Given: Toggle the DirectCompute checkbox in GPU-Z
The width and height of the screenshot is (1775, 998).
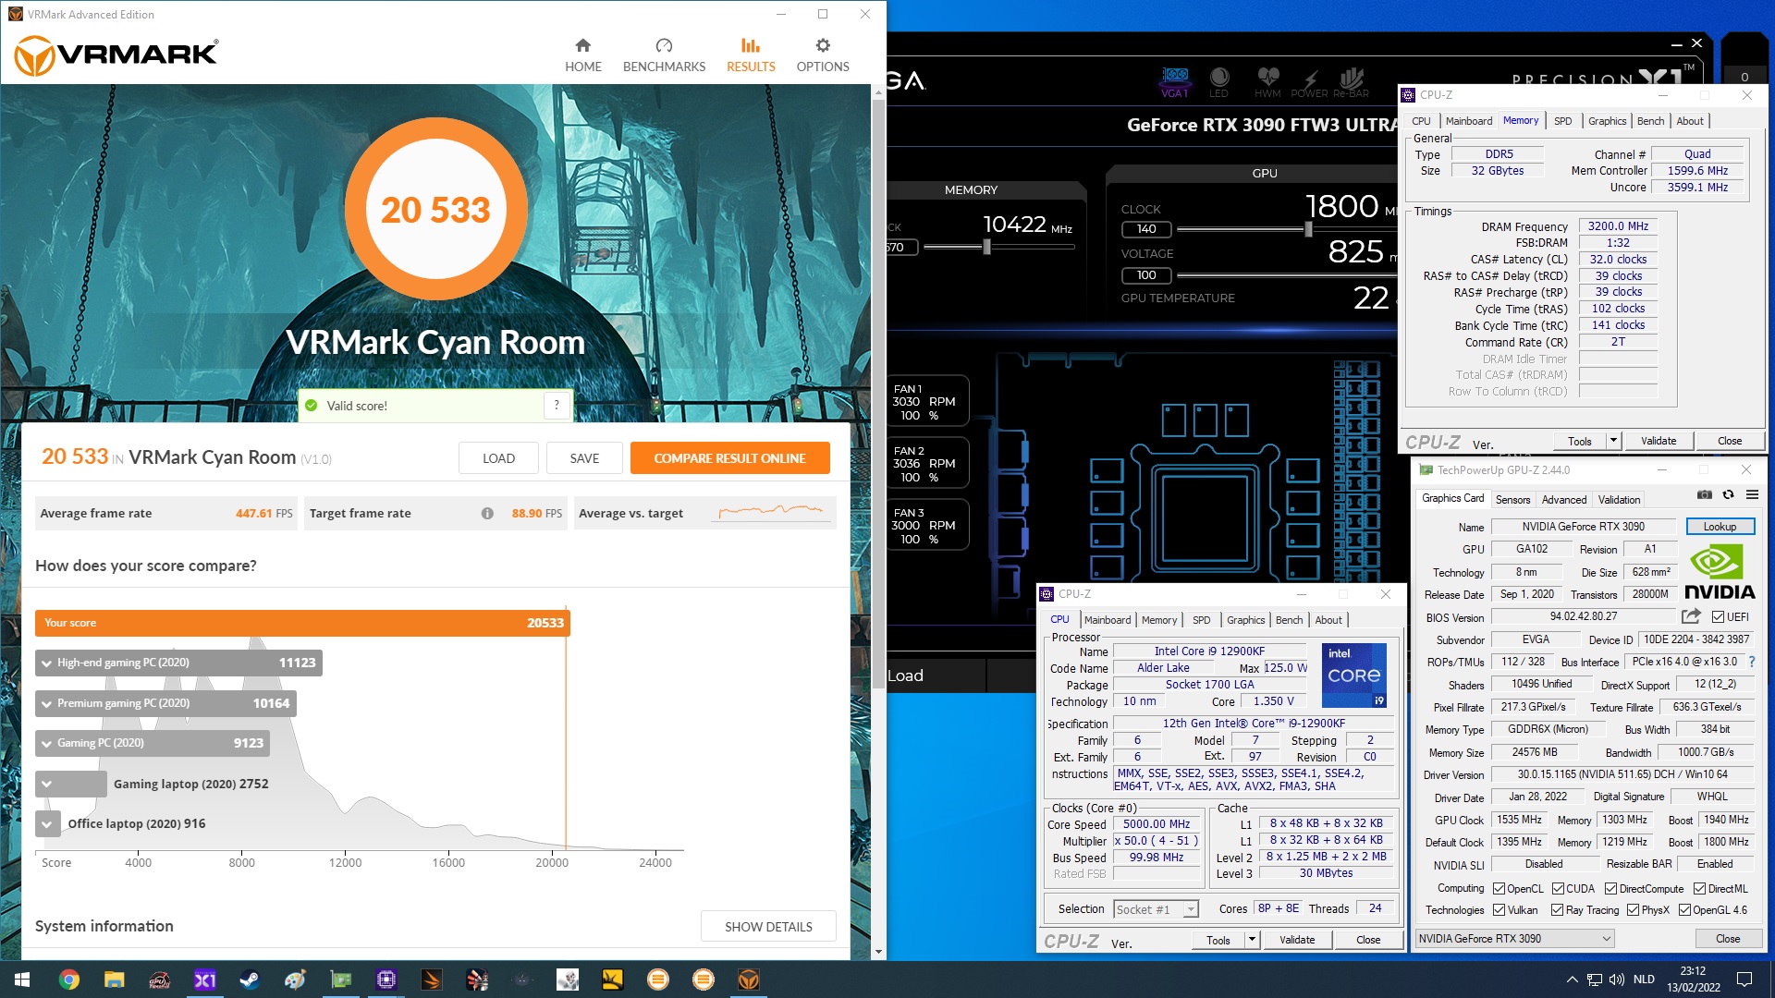Looking at the screenshot, I should pos(1610,889).
